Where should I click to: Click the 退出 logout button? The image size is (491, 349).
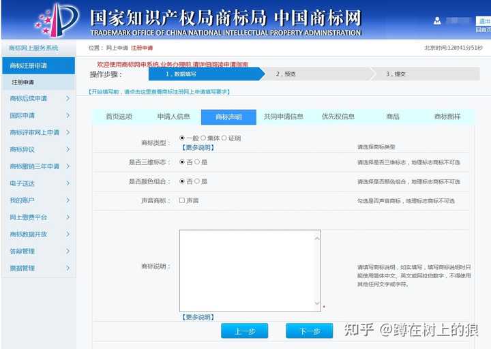(x=483, y=21)
